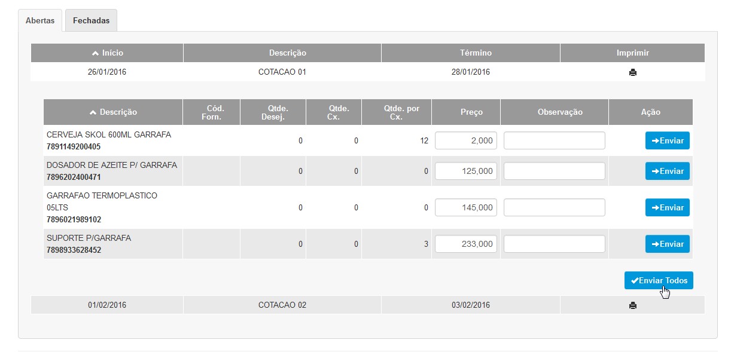734x352 pixels.
Task: Print COTACAO 01 using printer icon
Action: tap(632, 72)
